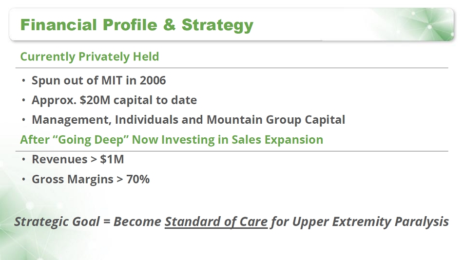Click the 'Financial Profile & Strategy' slide title
This screenshot has height=260, width=463.
(136, 24)
